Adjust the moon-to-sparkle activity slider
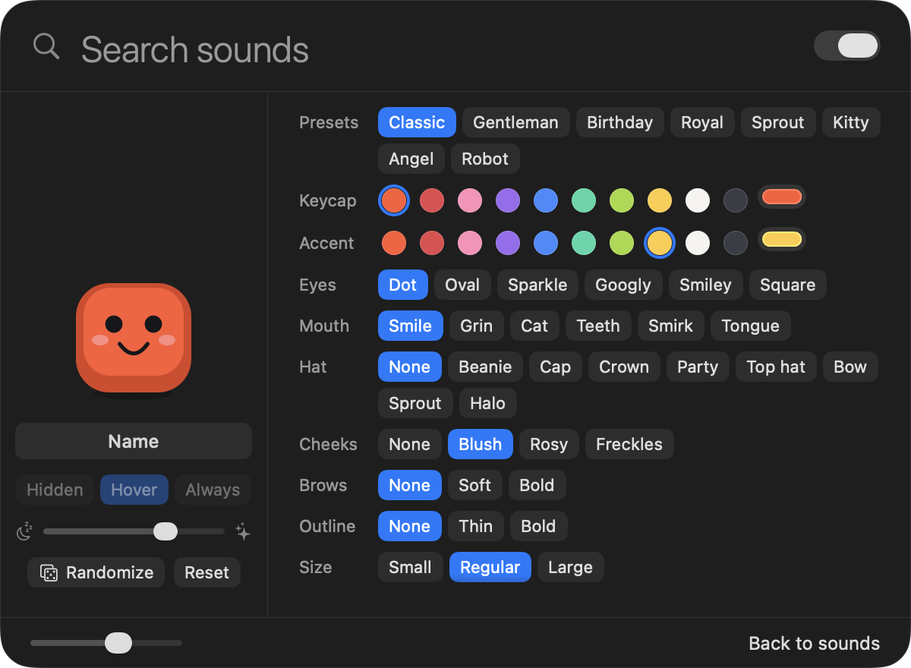The image size is (911, 668). (x=134, y=531)
